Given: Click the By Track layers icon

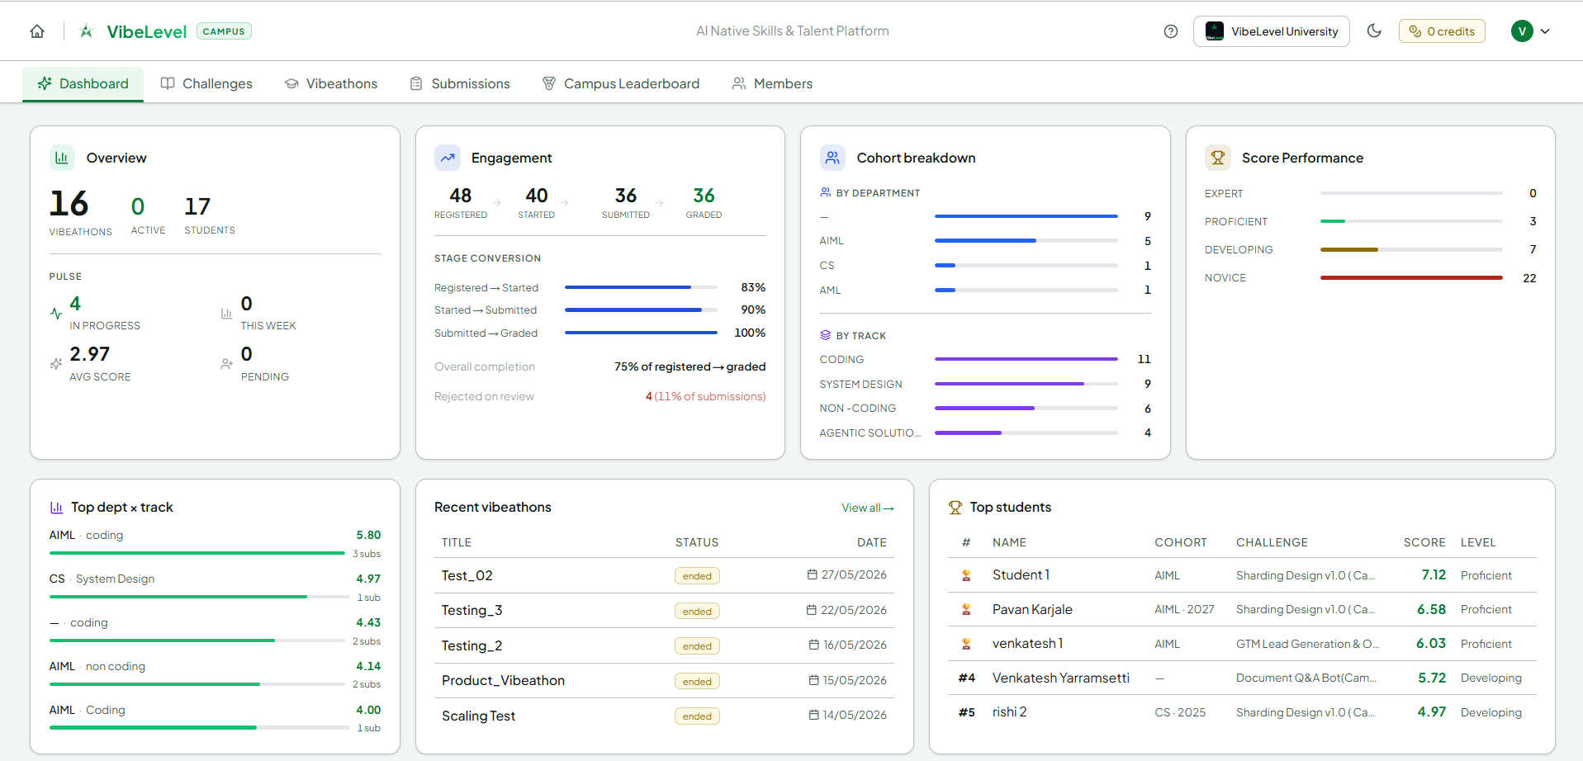Looking at the screenshot, I should click(x=825, y=335).
